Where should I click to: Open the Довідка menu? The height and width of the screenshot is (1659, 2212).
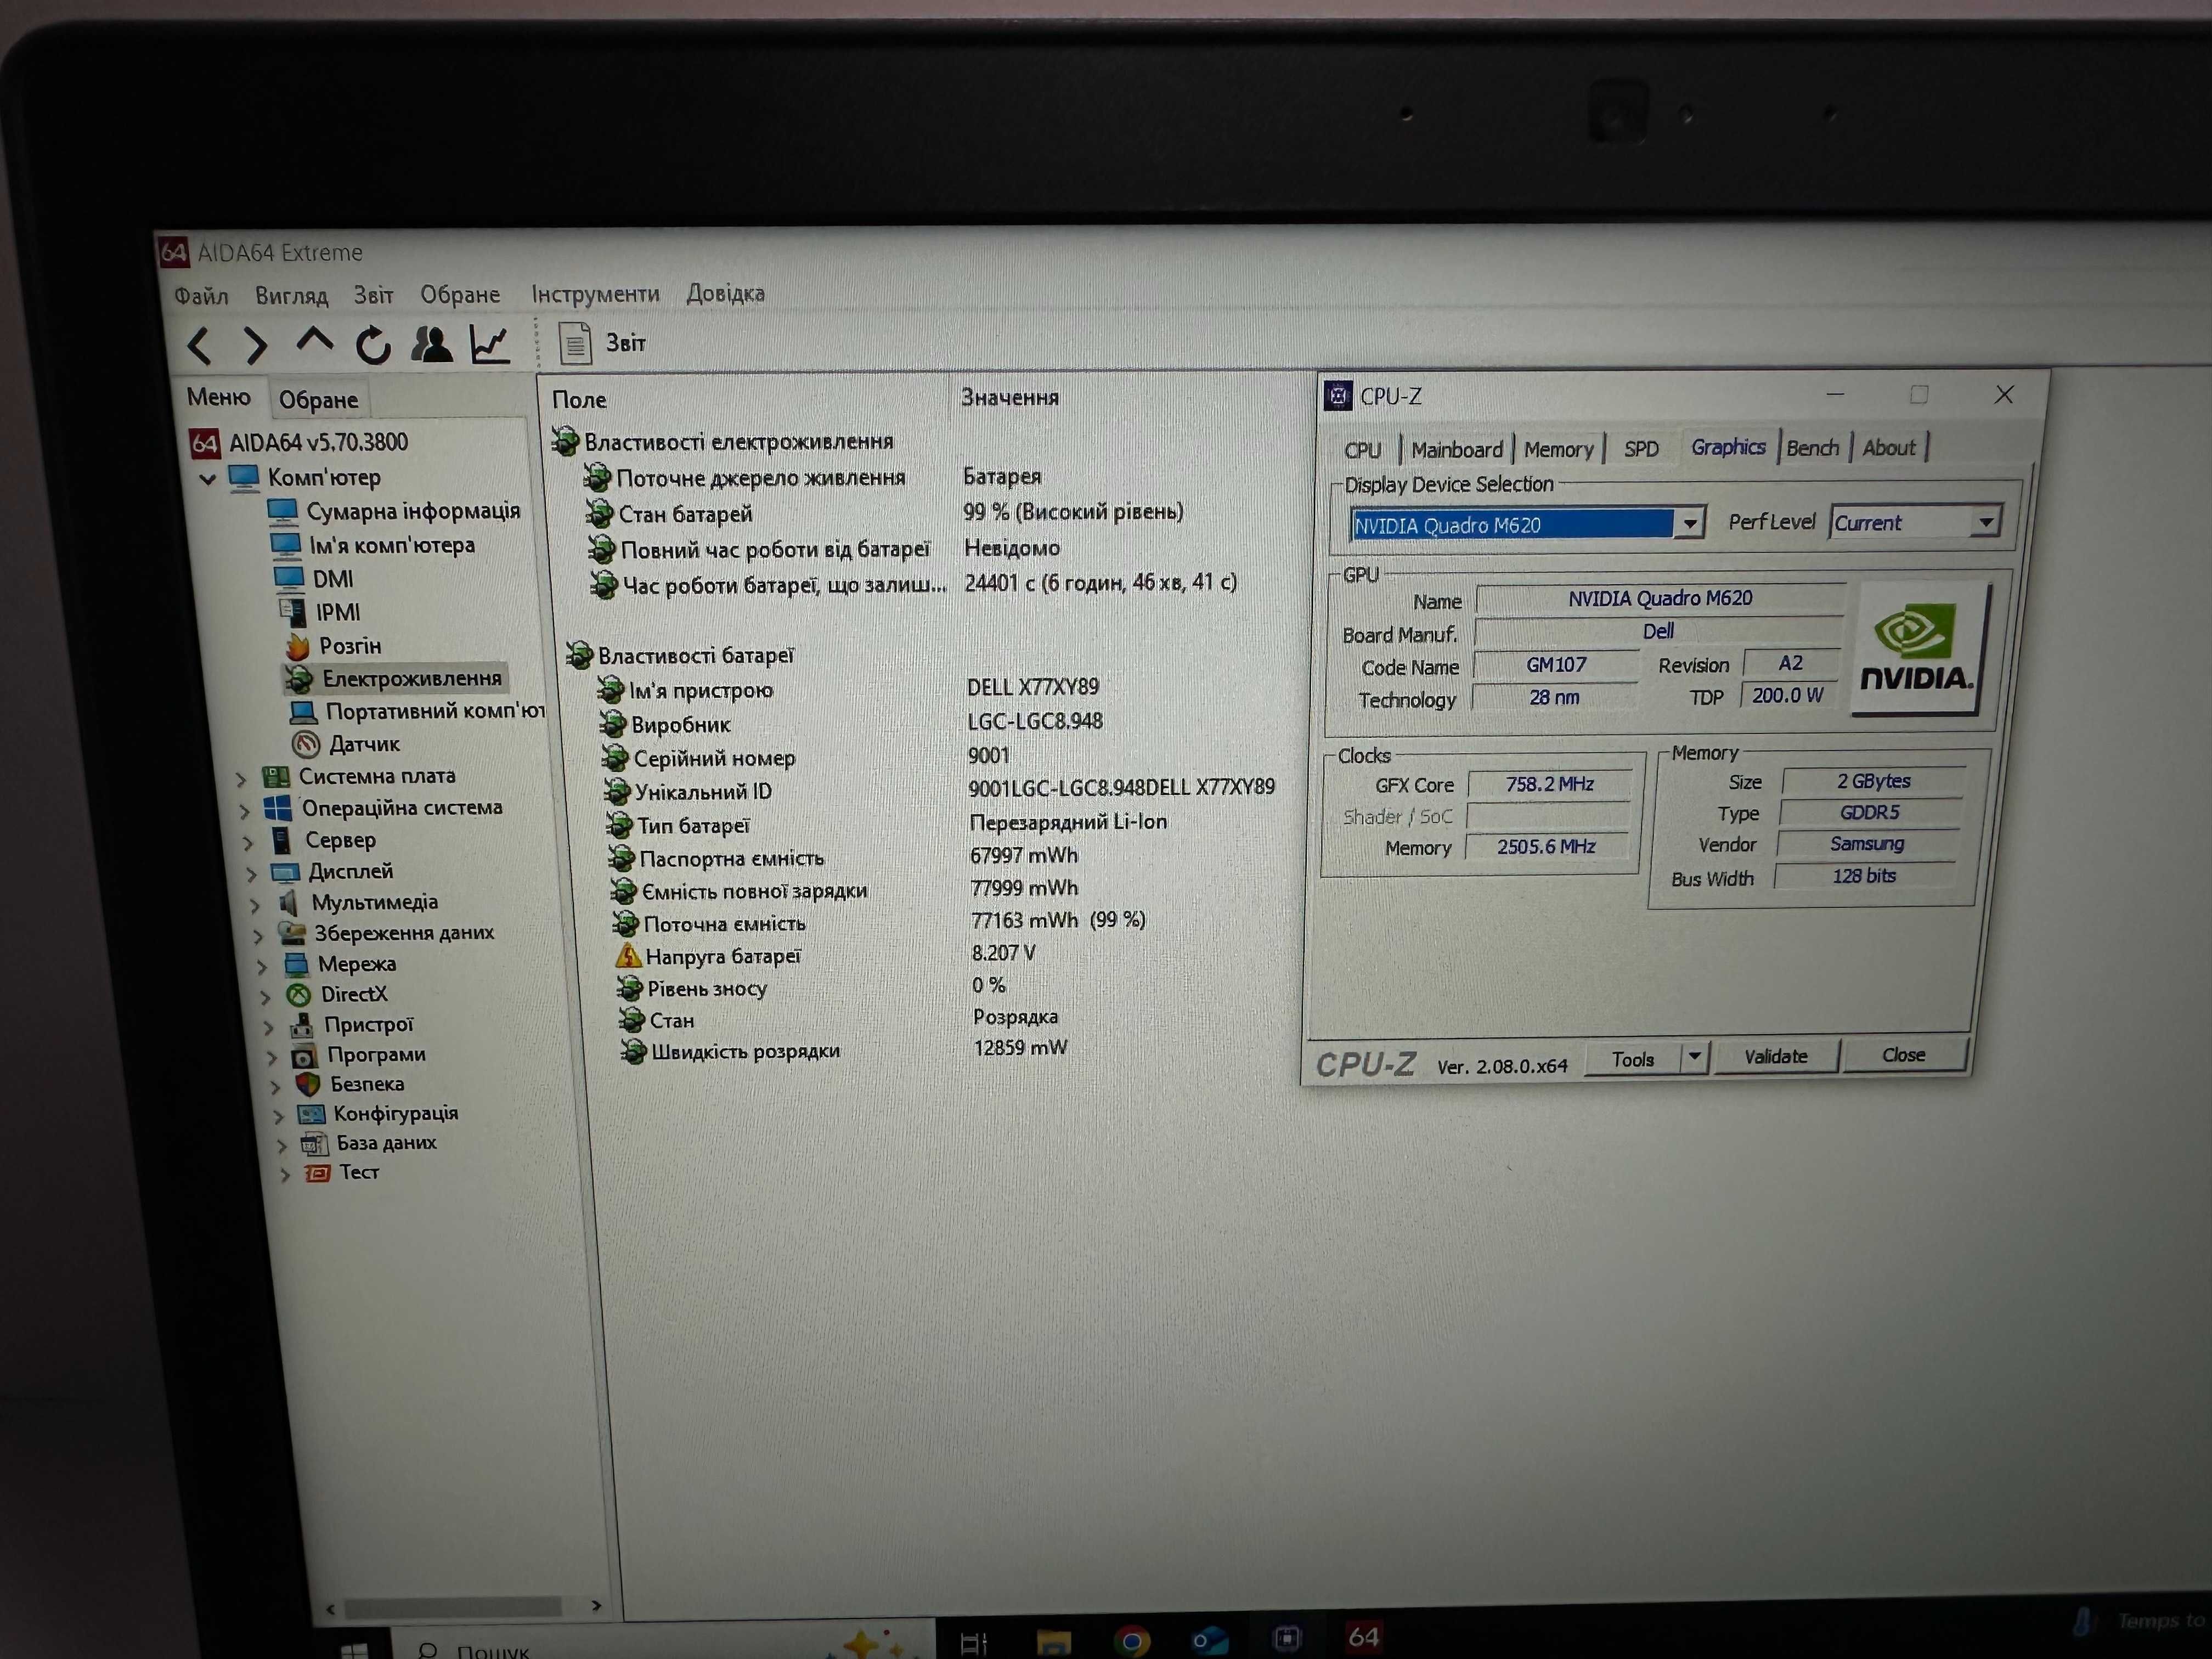pos(725,293)
